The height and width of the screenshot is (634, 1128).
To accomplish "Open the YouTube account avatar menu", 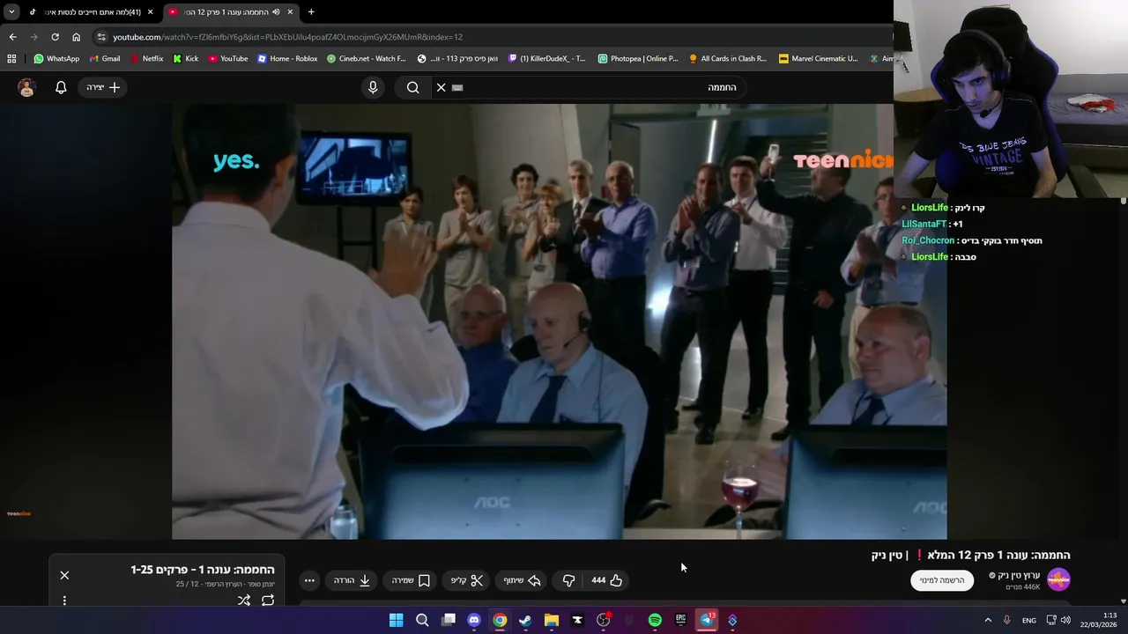I will pyautogui.click(x=26, y=87).
